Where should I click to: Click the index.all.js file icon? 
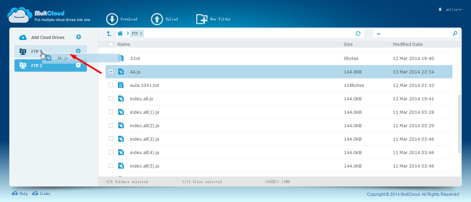click(x=121, y=99)
